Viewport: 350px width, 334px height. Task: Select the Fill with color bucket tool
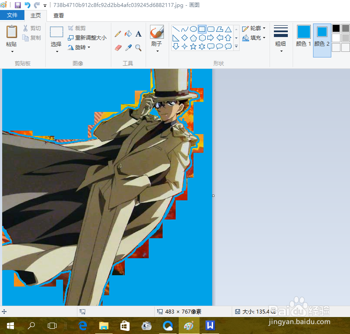pyautogui.click(x=128, y=34)
